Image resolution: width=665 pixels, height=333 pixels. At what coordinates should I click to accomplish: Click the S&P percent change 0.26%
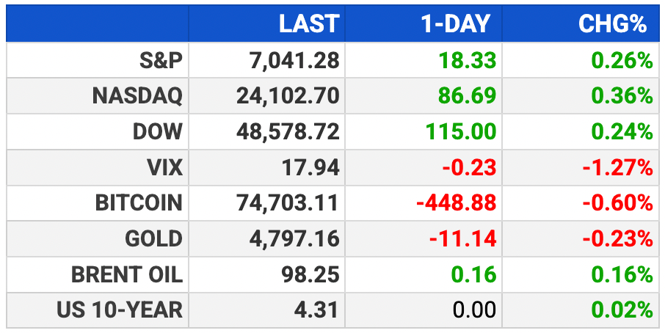(622, 60)
